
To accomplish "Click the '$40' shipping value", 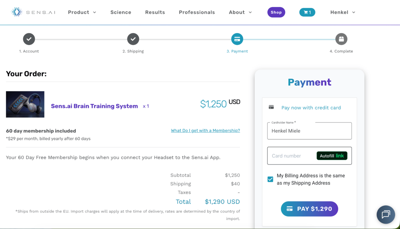I will coord(235,184).
